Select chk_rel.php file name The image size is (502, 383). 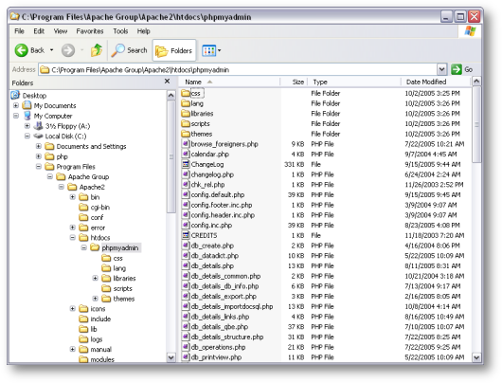[207, 185]
